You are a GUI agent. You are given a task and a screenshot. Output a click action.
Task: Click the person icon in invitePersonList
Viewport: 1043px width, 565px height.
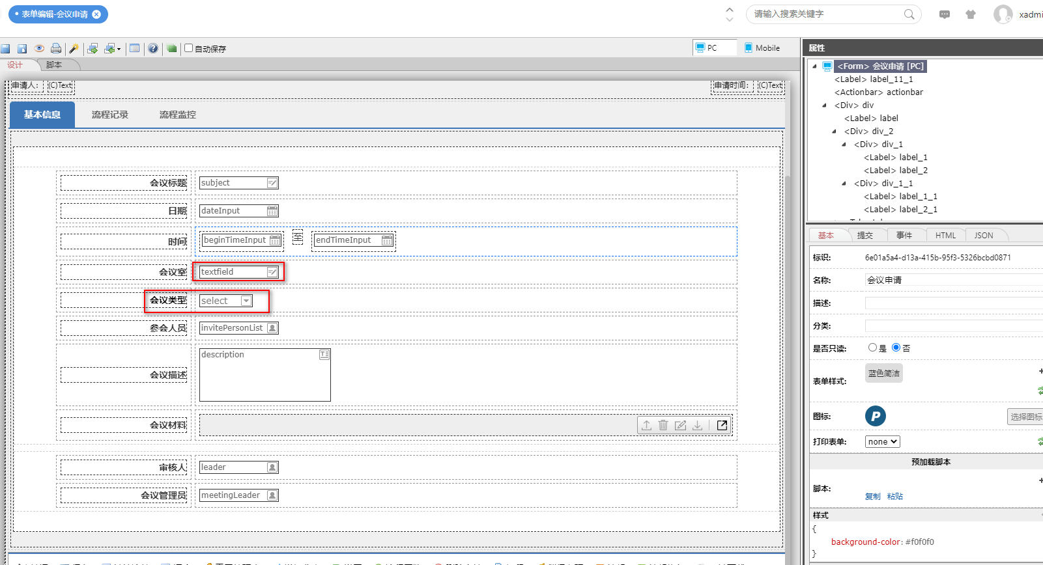[272, 328]
